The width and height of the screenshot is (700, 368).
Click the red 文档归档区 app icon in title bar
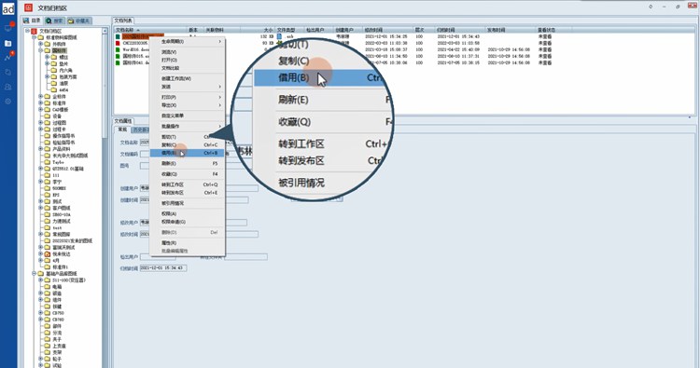[29, 7]
